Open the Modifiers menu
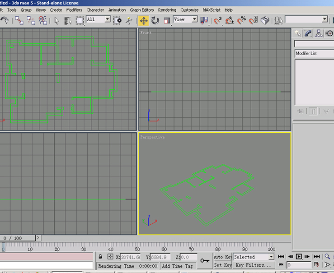 coord(74,10)
